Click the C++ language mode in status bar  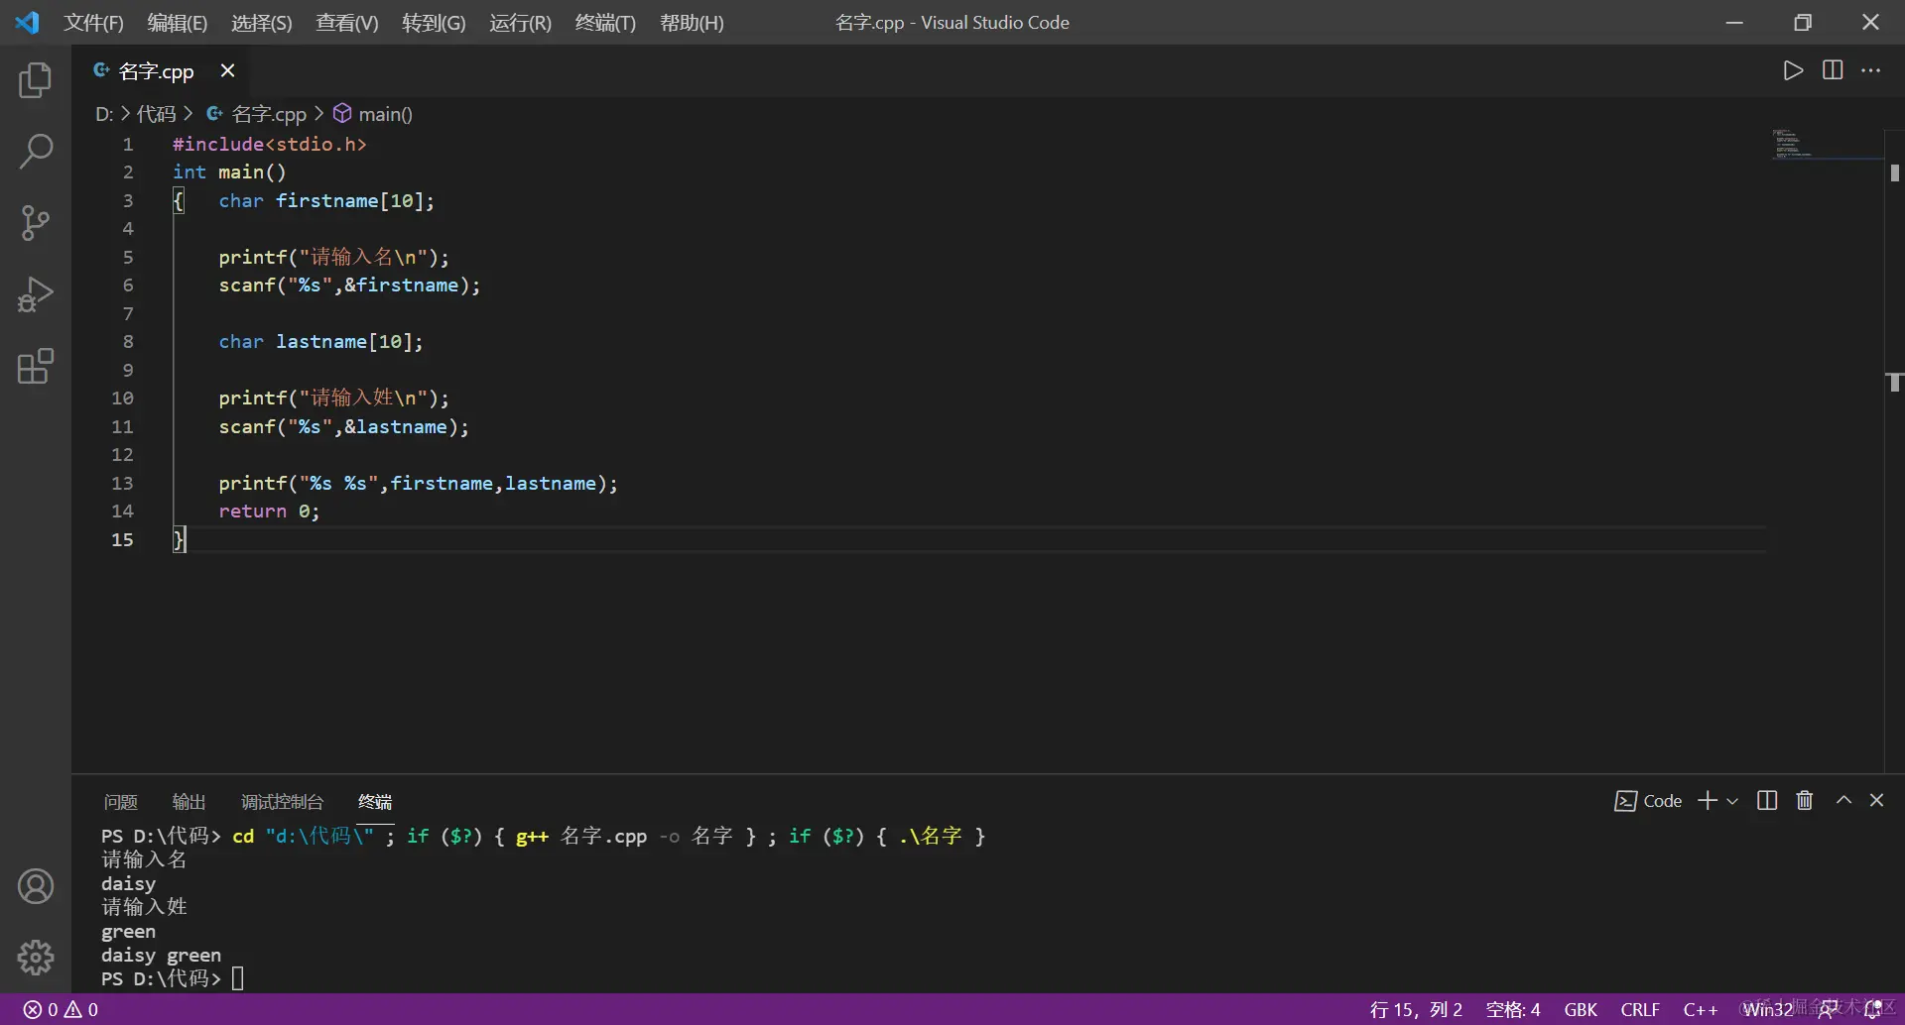tap(1701, 1009)
